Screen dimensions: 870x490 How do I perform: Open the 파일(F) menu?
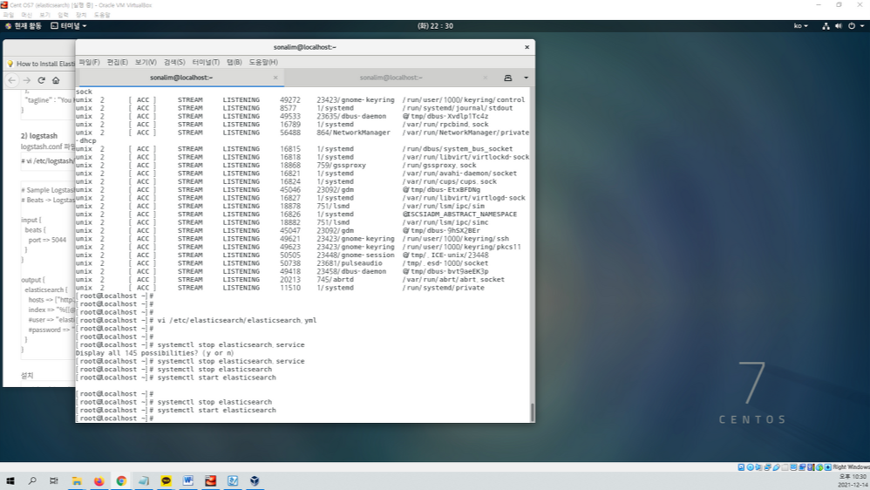click(89, 62)
